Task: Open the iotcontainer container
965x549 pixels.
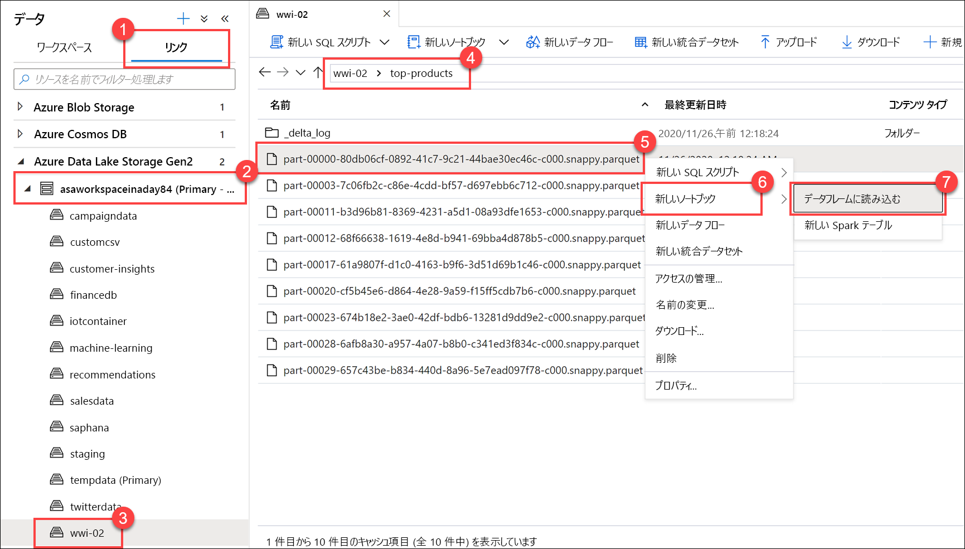Action: coord(98,321)
